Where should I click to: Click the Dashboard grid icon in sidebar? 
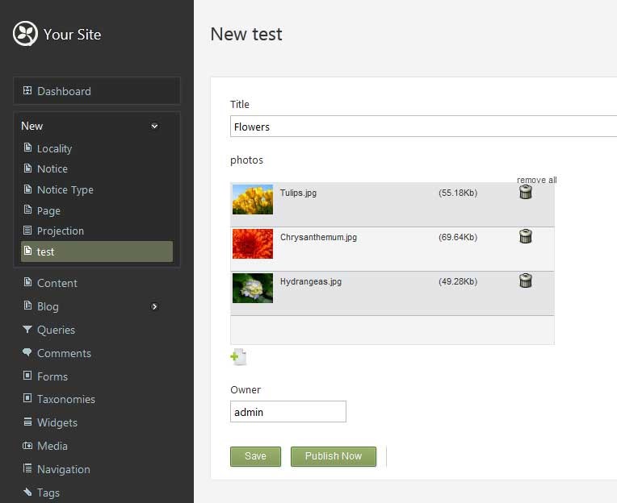(27, 91)
